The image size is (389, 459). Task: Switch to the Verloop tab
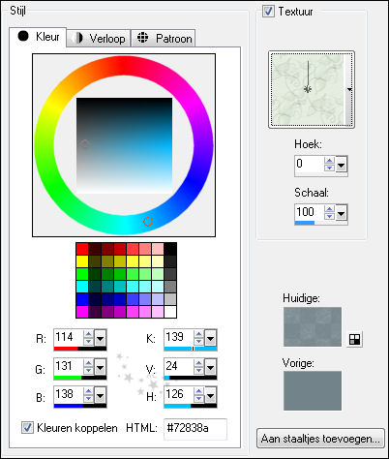click(x=99, y=39)
